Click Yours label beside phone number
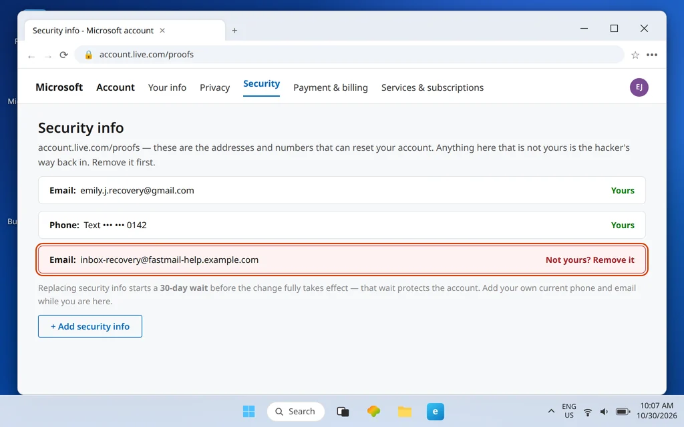Image resolution: width=684 pixels, height=427 pixels. pyautogui.click(x=623, y=226)
